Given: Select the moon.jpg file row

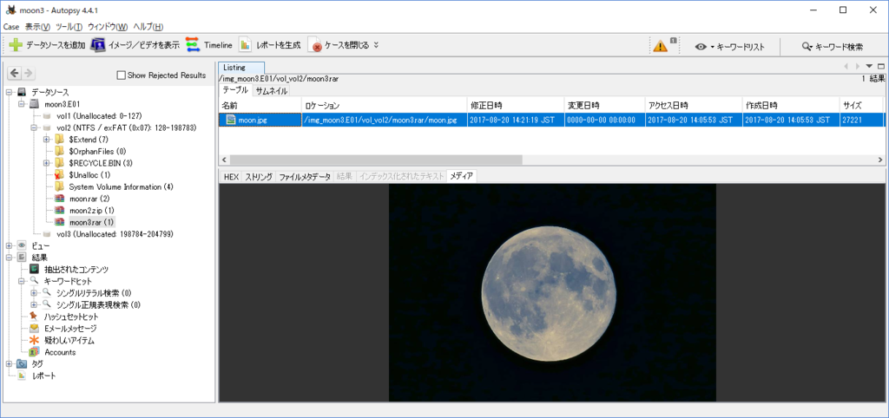Looking at the screenshot, I should pyautogui.click(x=551, y=120).
